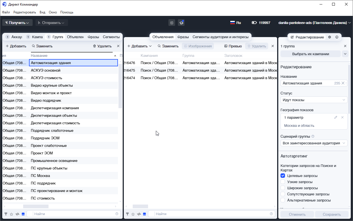Click 'Добавить' button in groups panel
353x221 pixels.
[x=16, y=46]
